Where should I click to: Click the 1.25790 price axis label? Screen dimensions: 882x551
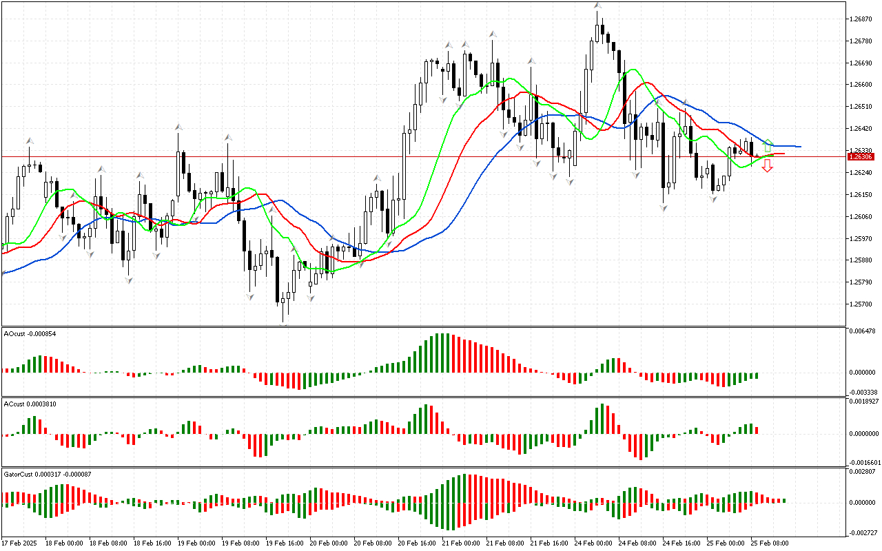click(862, 282)
